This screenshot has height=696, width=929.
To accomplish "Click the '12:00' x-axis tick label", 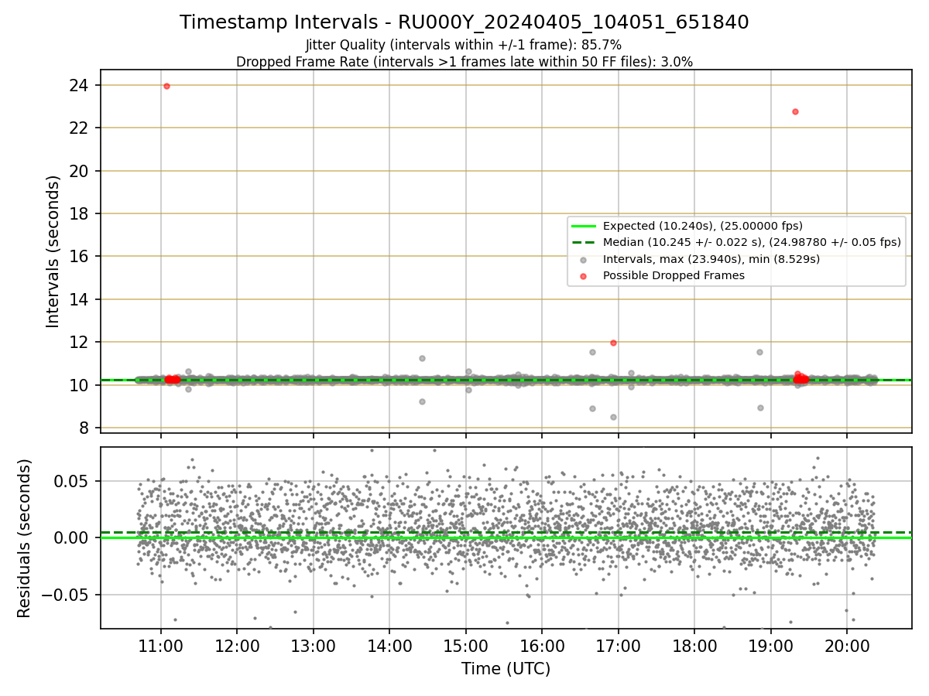I will coord(237,647).
